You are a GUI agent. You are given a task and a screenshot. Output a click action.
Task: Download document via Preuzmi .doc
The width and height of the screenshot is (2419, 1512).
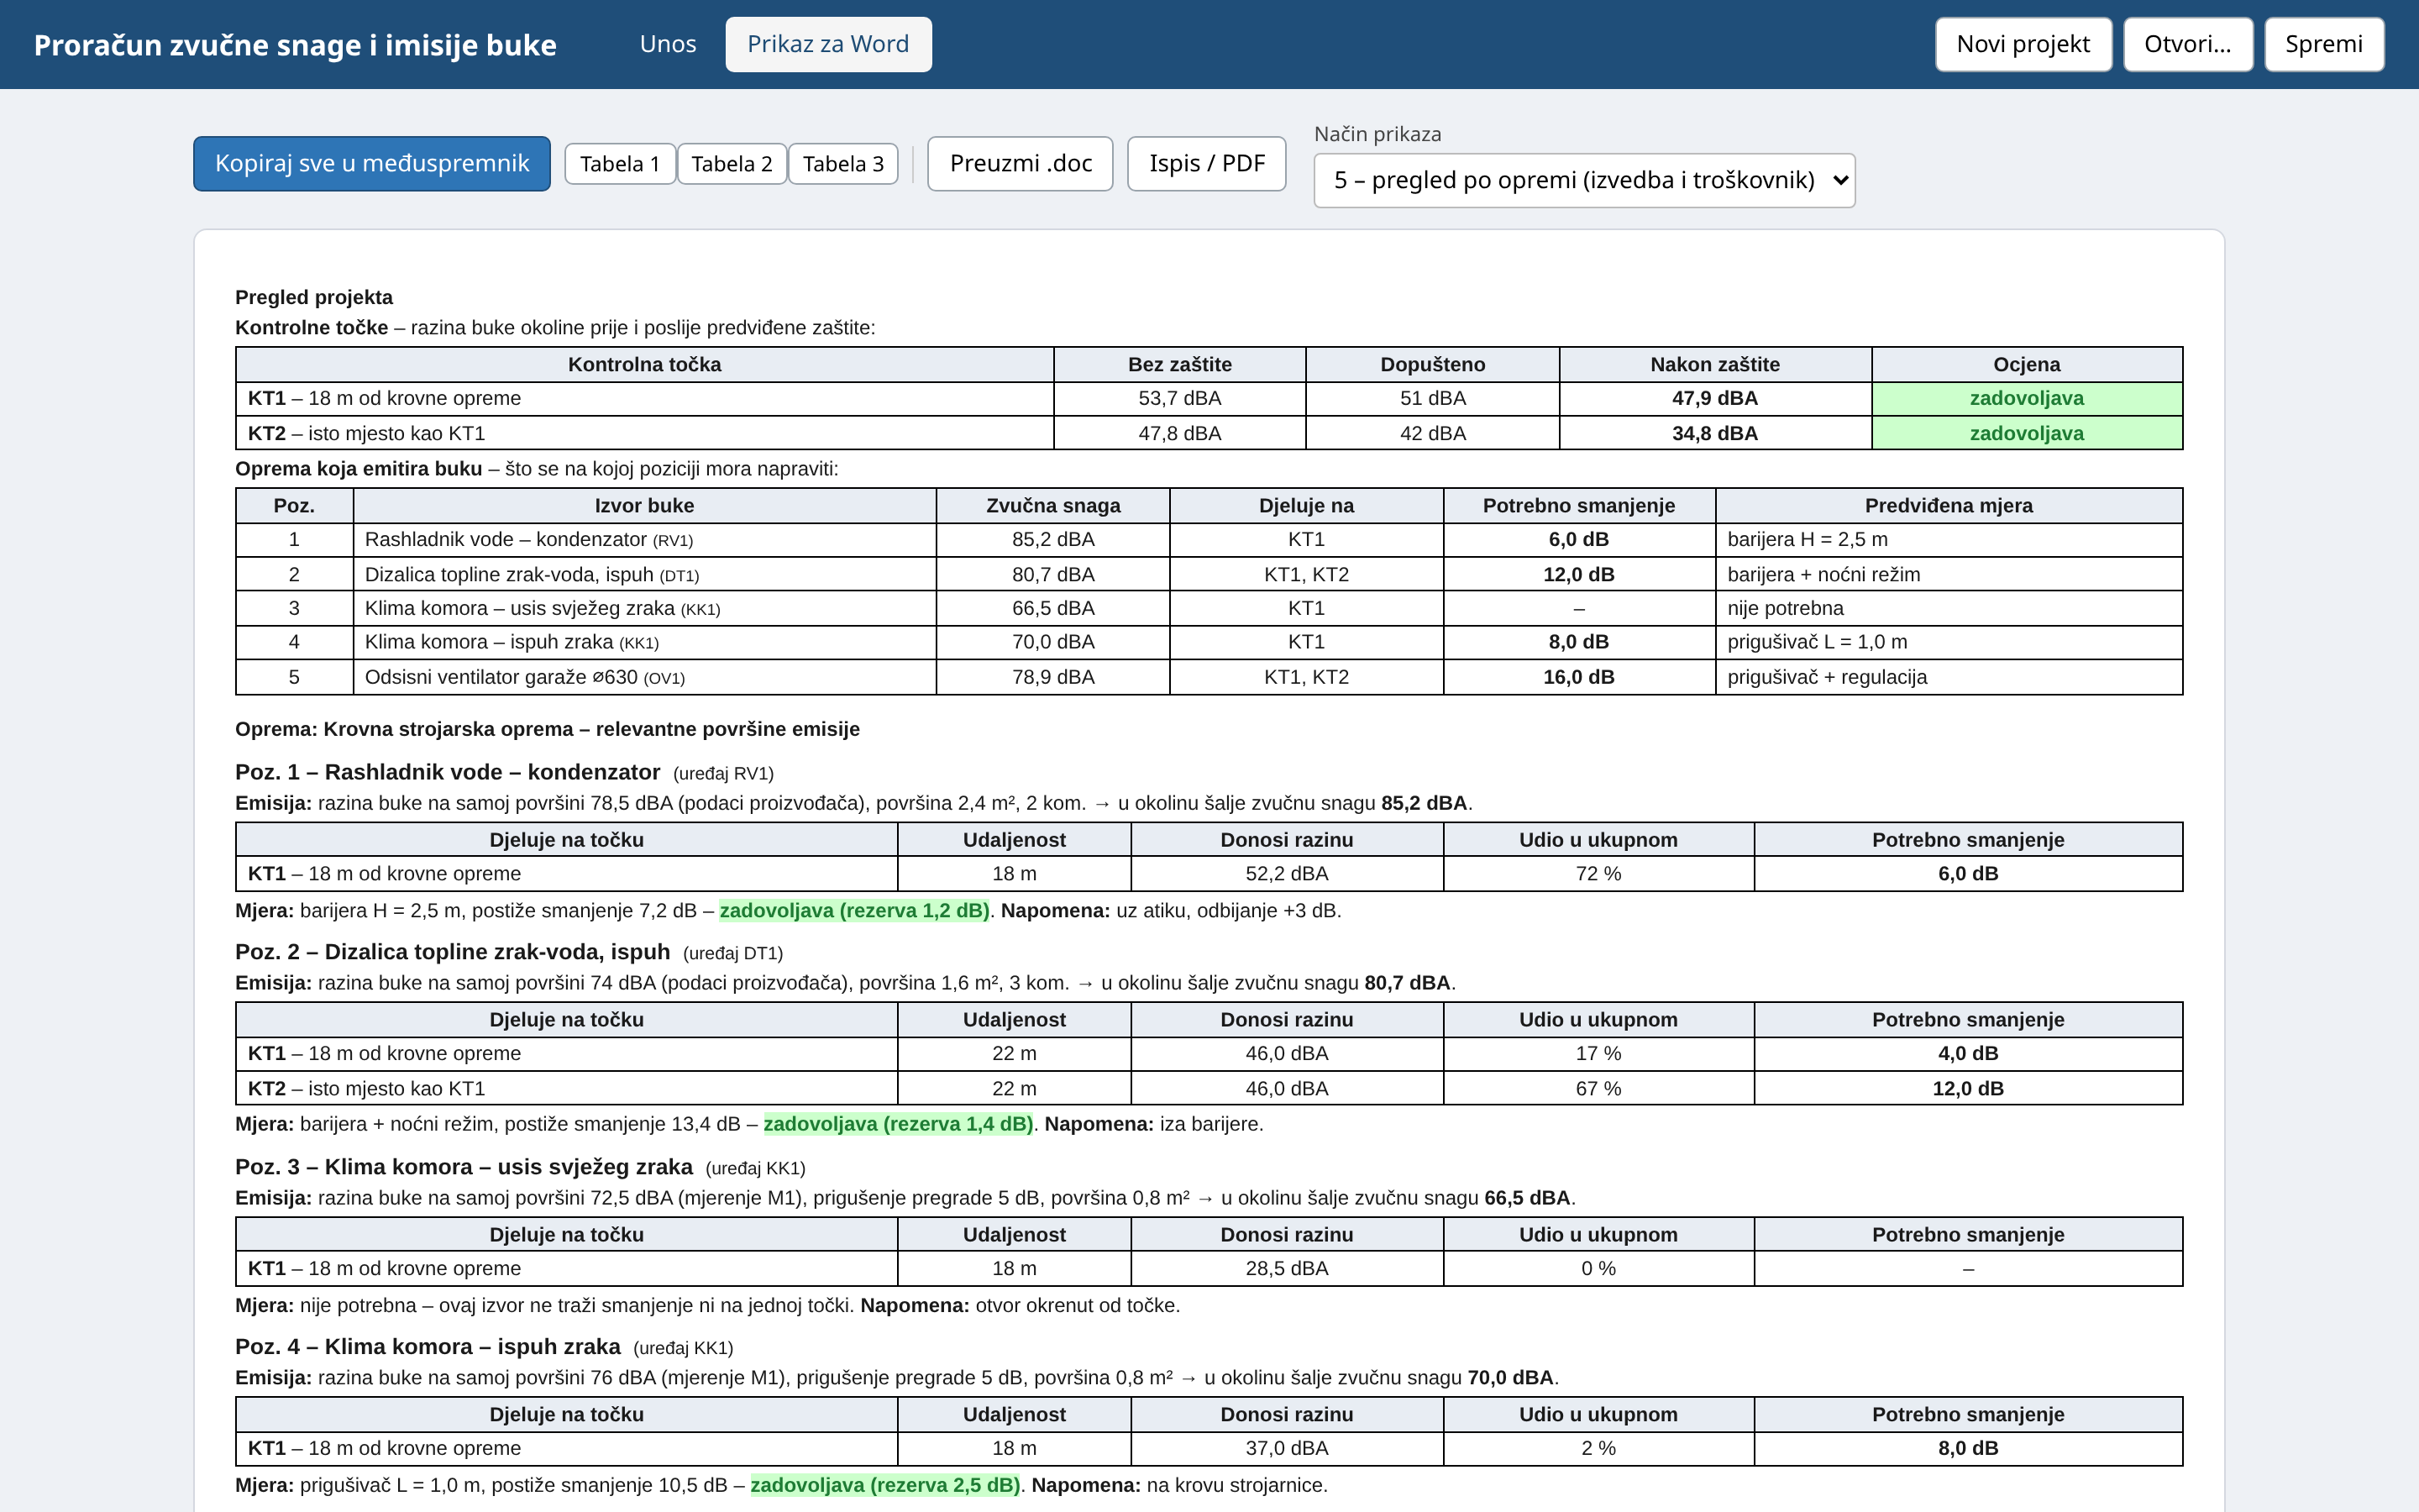(x=1020, y=163)
